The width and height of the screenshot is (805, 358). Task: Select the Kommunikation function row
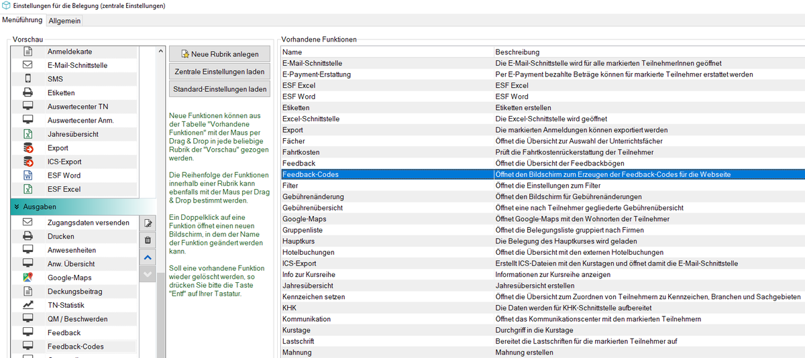542,319
